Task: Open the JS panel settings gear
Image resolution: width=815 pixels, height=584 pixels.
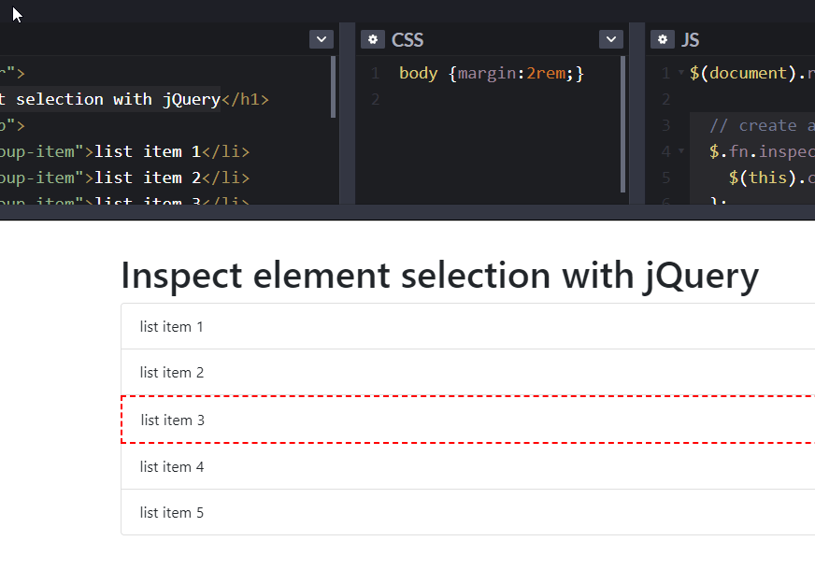Action: (x=662, y=39)
